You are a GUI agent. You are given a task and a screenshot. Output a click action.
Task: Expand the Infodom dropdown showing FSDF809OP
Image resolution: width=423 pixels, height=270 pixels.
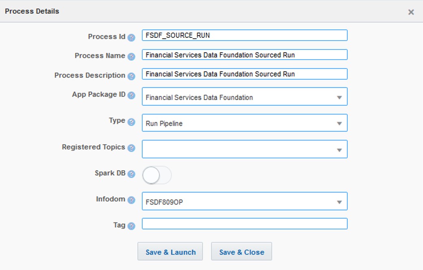coord(244,201)
